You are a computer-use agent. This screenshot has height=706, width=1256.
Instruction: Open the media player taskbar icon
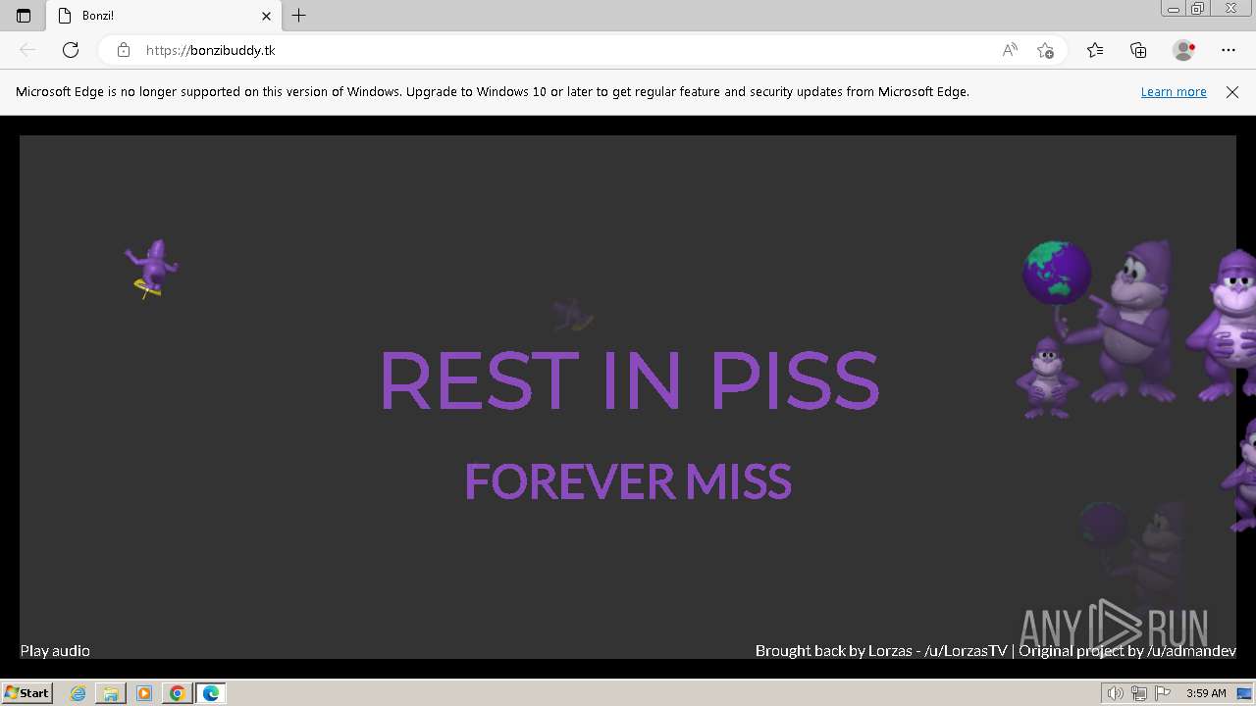144,693
